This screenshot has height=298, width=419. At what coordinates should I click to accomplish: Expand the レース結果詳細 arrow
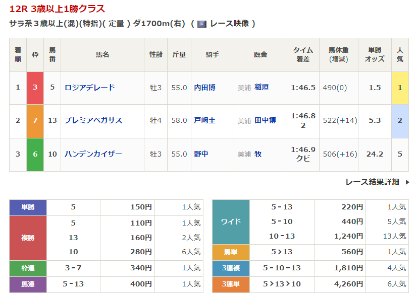click(x=407, y=182)
